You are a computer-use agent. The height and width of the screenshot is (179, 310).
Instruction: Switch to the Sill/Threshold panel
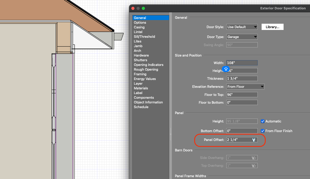coord(144,37)
